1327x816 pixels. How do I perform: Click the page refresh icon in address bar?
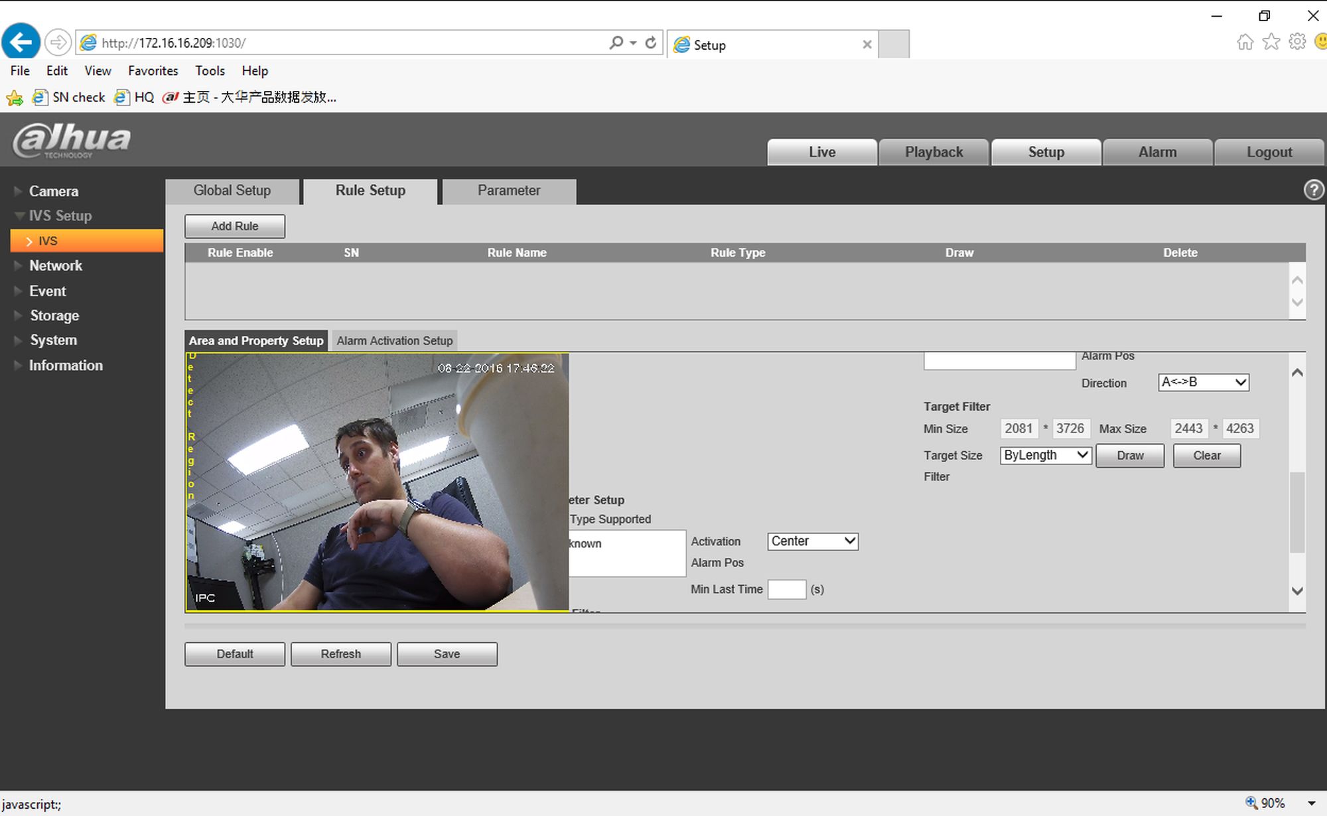651,42
